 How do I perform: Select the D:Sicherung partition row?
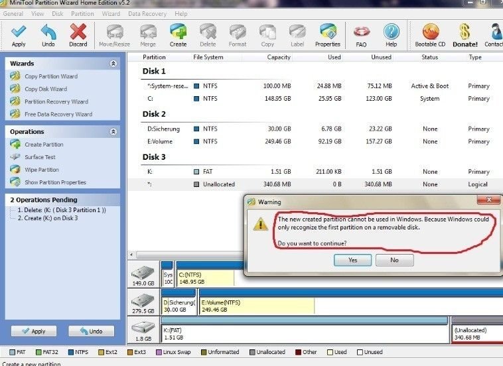(316, 129)
